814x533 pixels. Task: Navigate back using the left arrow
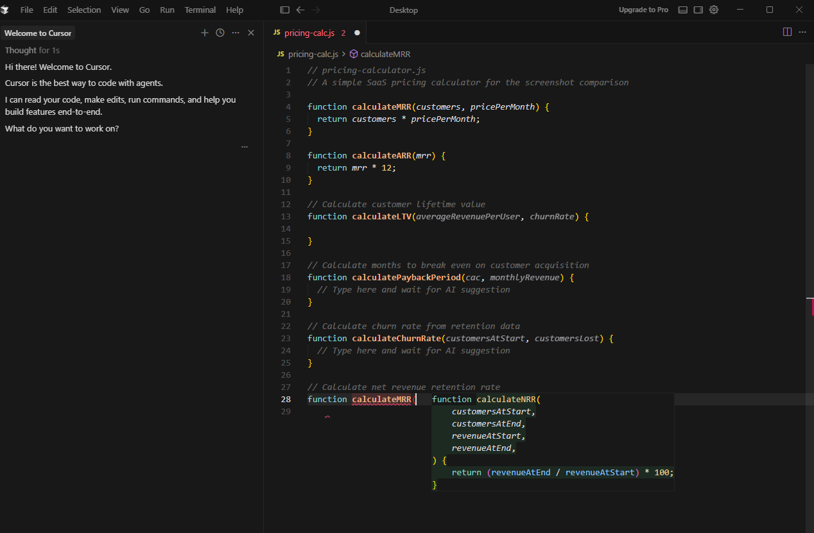point(300,10)
